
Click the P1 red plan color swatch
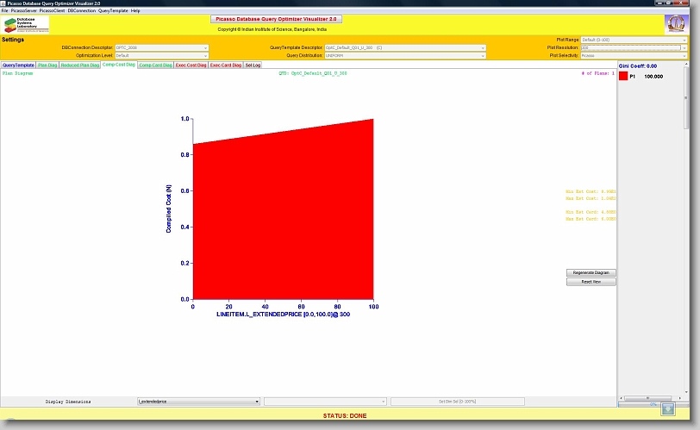[x=624, y=77]
